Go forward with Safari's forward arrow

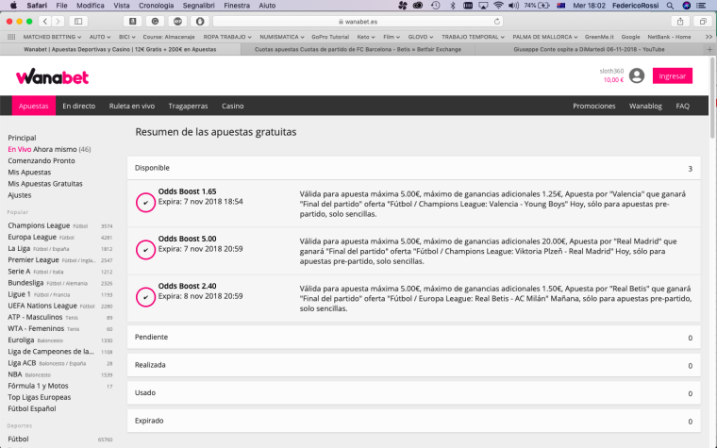tap(58, 21)
